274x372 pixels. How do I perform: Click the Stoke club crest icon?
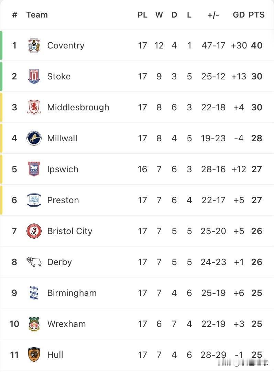[x=34, y=76]
